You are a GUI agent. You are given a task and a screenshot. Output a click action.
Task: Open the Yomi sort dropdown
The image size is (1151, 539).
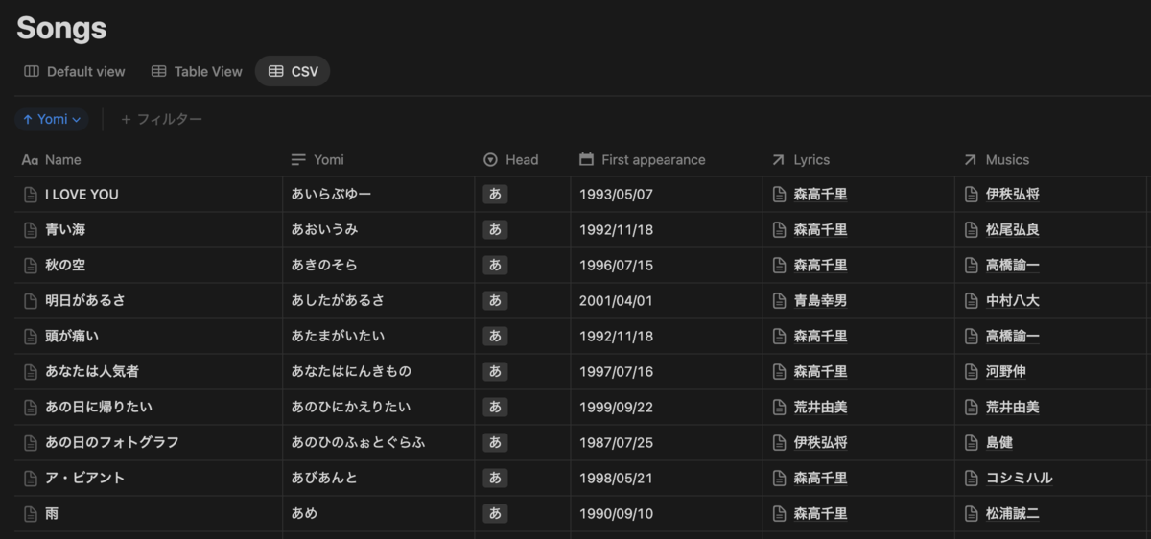point(52,119)
